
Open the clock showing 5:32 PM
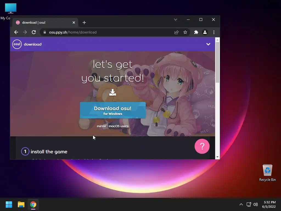(269, 204)
